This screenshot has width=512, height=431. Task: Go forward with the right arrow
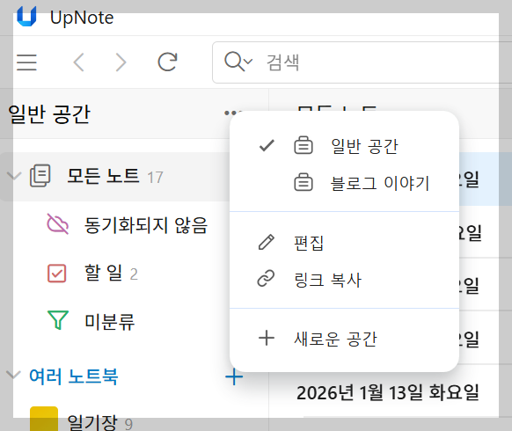(121, 62)
